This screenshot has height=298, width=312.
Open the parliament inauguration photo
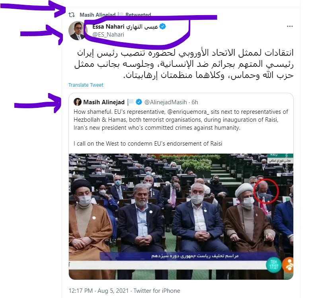181,216
